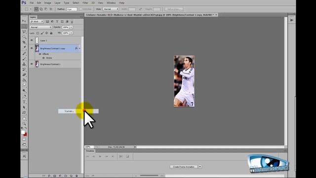The width and height of the screenshot is (316, 178).
Task: Select the Healing Brush tool
Action: pos(24,53)
